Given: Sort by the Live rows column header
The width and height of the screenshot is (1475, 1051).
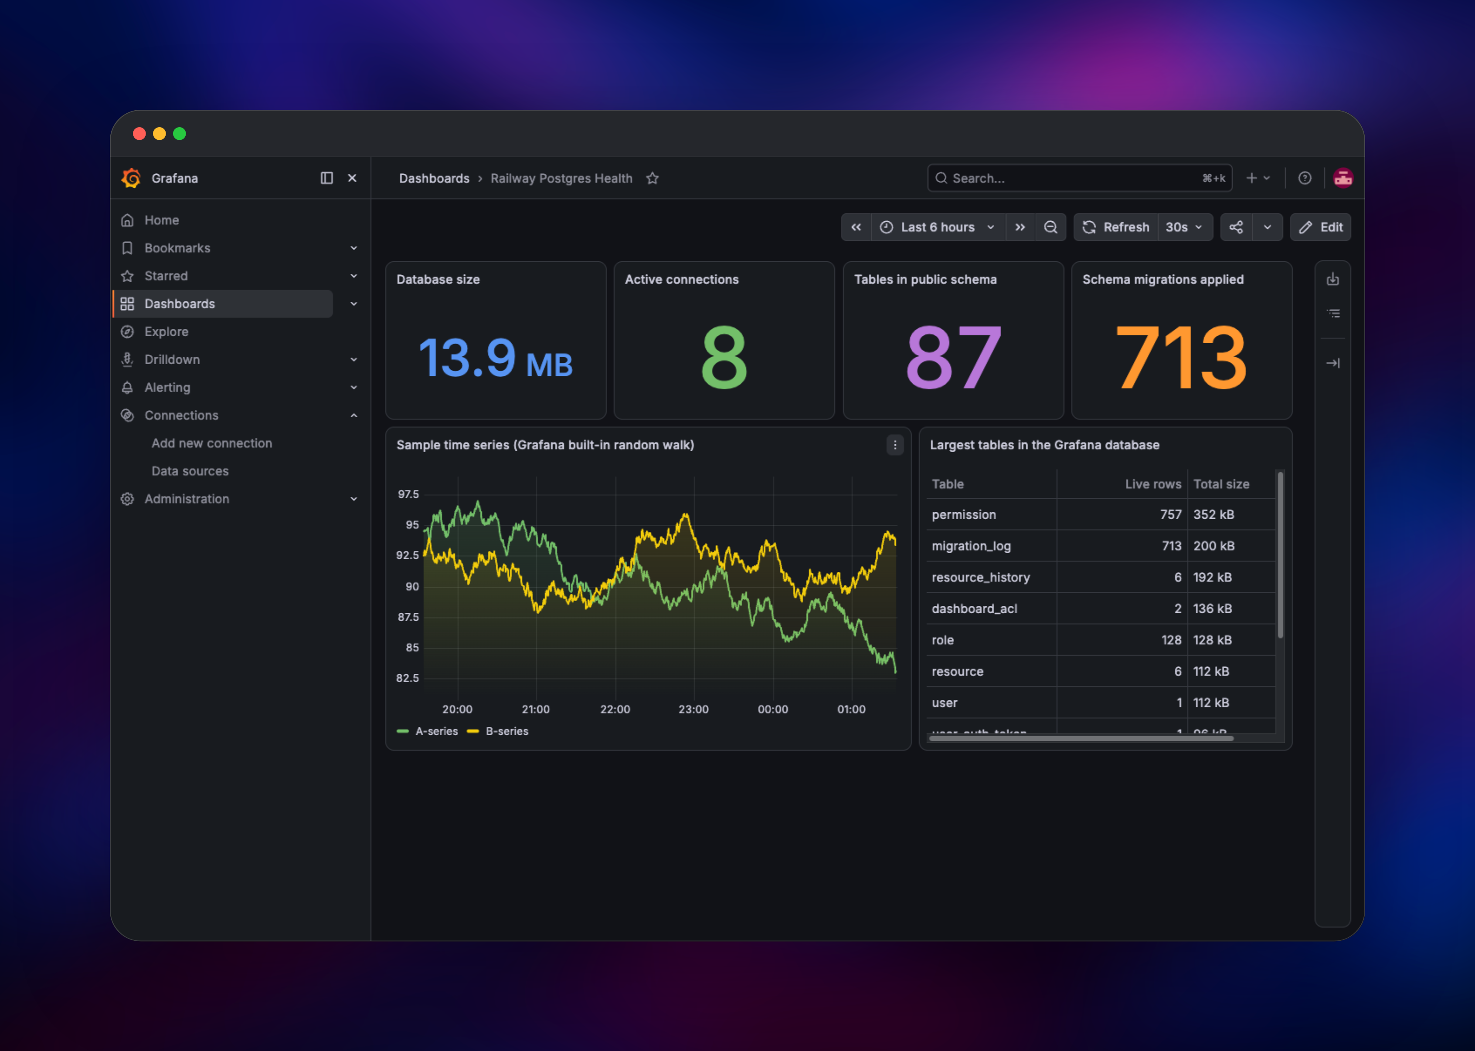Looking at the screenshot, I should click(x=1152, y=484).
